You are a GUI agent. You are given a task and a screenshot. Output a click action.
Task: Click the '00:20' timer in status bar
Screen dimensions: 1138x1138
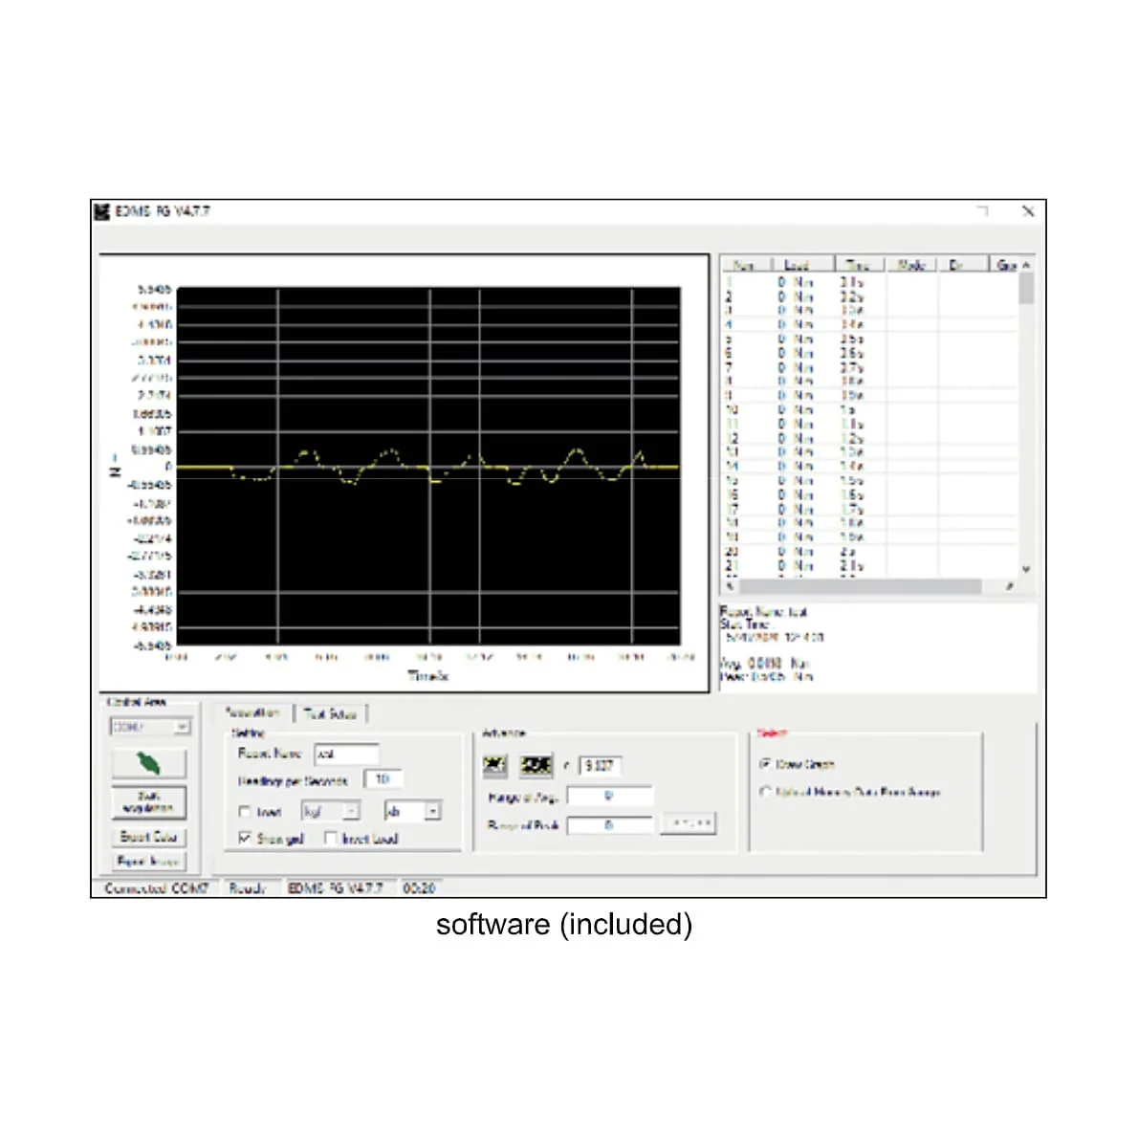(x=420, y=888)
